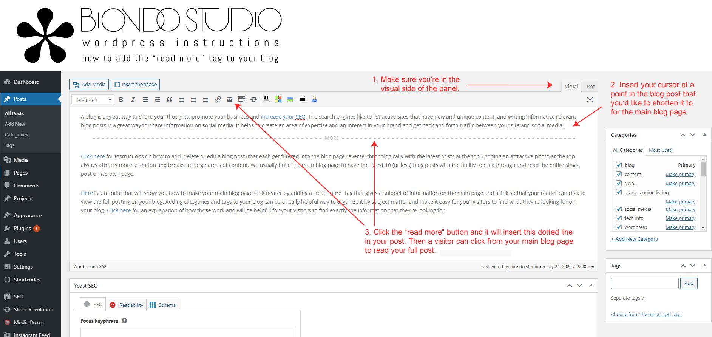Align text right

coord(205,99)
